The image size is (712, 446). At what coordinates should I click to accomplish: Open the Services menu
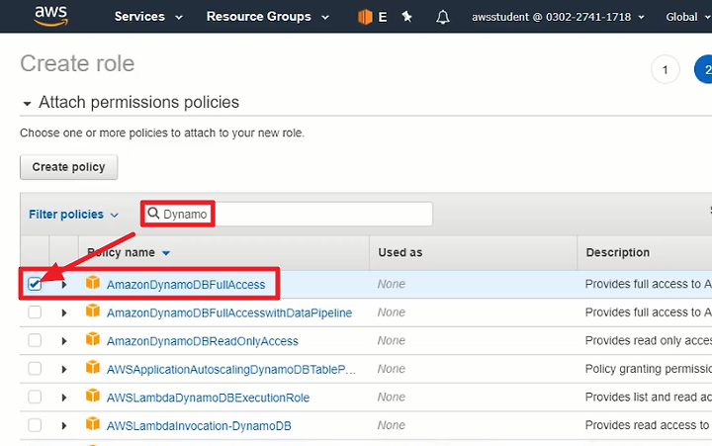148,17
